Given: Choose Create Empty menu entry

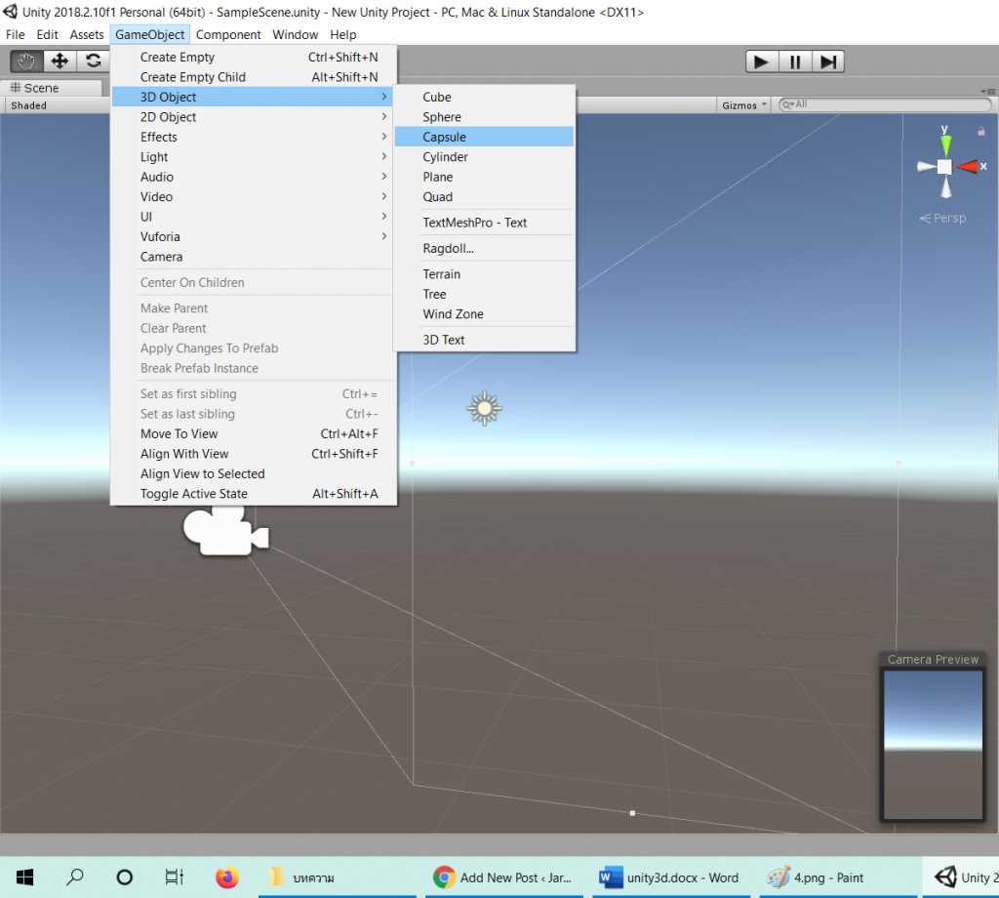Looking at the screenshot, I should tap(254, 58).
